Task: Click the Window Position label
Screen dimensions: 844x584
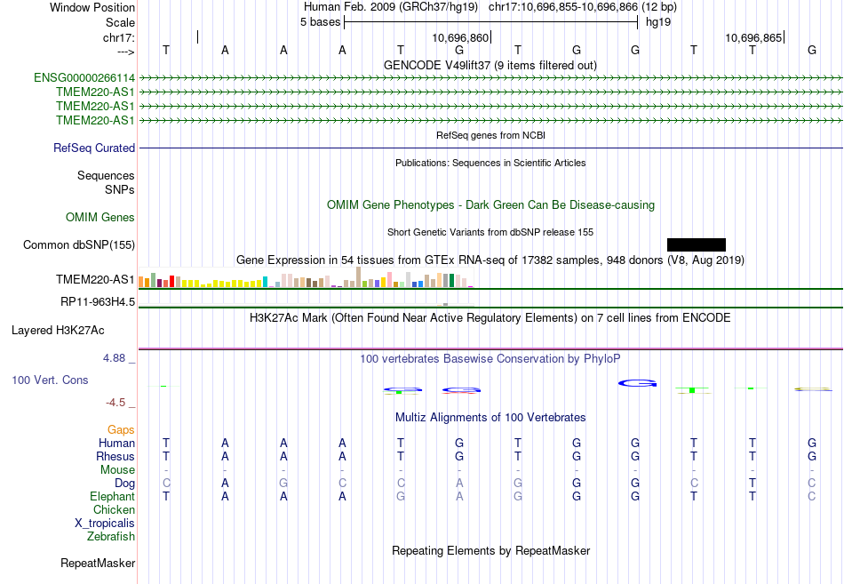Action: 92,7
